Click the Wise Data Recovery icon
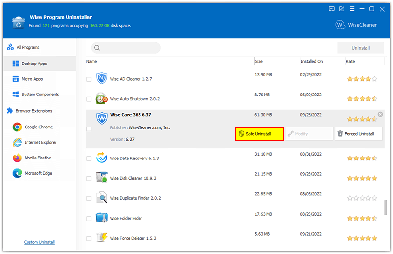This screenshot has height=254, width=393. click(x=102, y=158)
